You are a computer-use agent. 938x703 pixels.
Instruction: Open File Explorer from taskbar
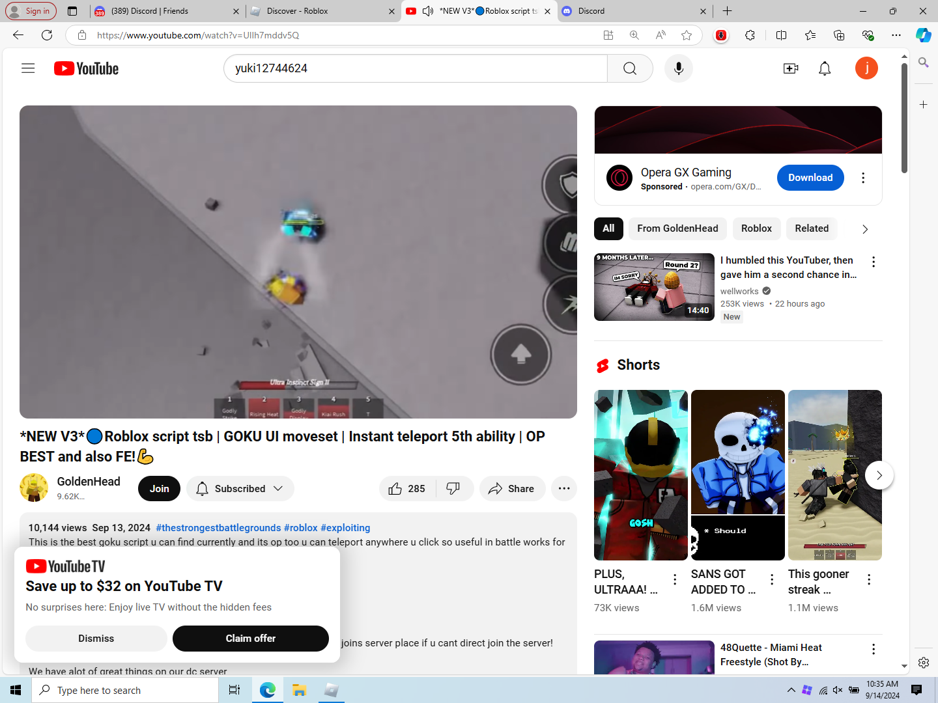(299, 690)
